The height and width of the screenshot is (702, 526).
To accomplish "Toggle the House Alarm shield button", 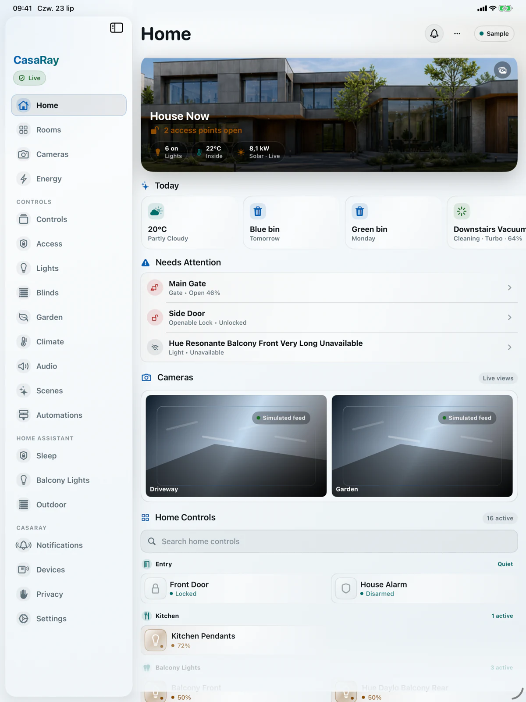I will point(346,589).
